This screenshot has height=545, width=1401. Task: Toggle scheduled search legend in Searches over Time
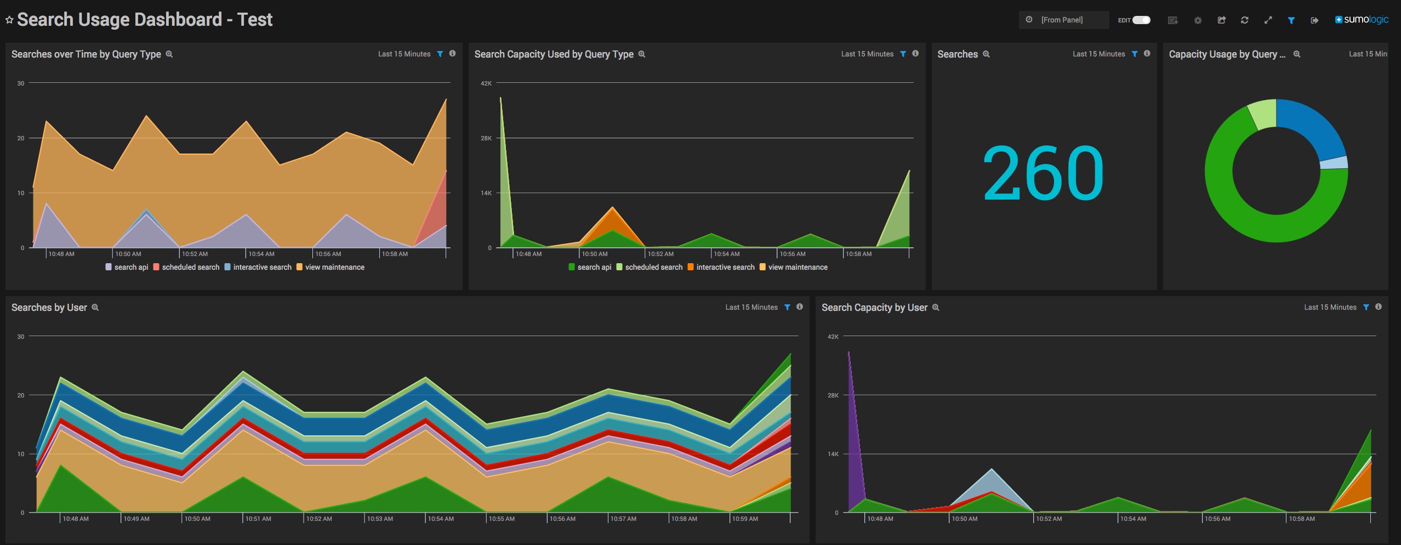click(186, 267)
